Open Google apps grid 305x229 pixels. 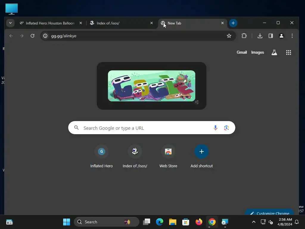click(288, 52)
